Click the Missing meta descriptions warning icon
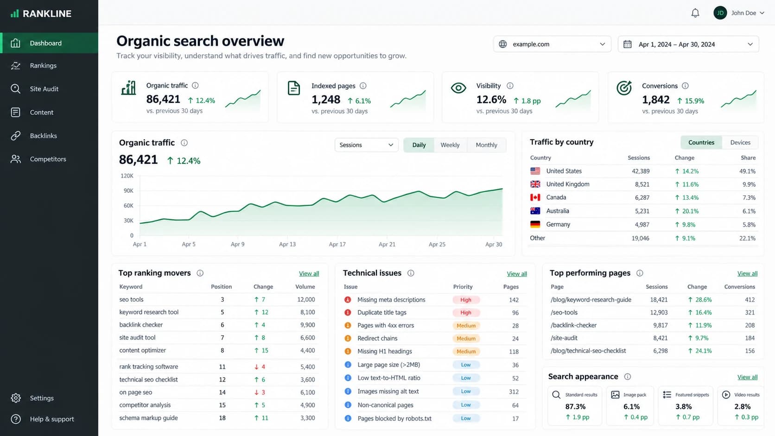The image size is (775, 436). 348,300
